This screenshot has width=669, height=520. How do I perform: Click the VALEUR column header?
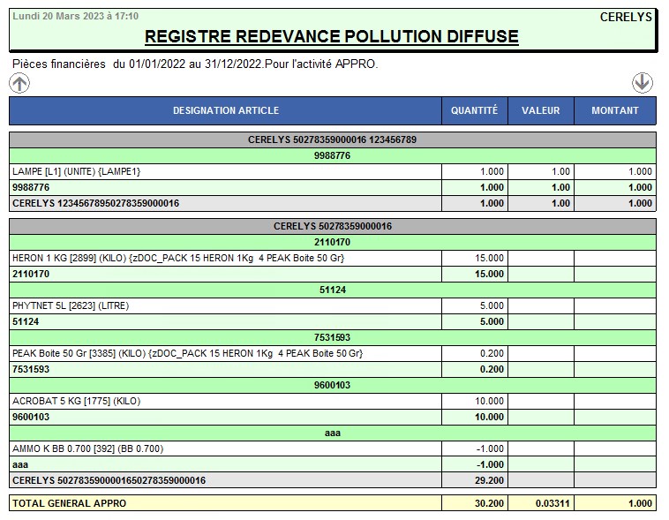tap(540, 110)
